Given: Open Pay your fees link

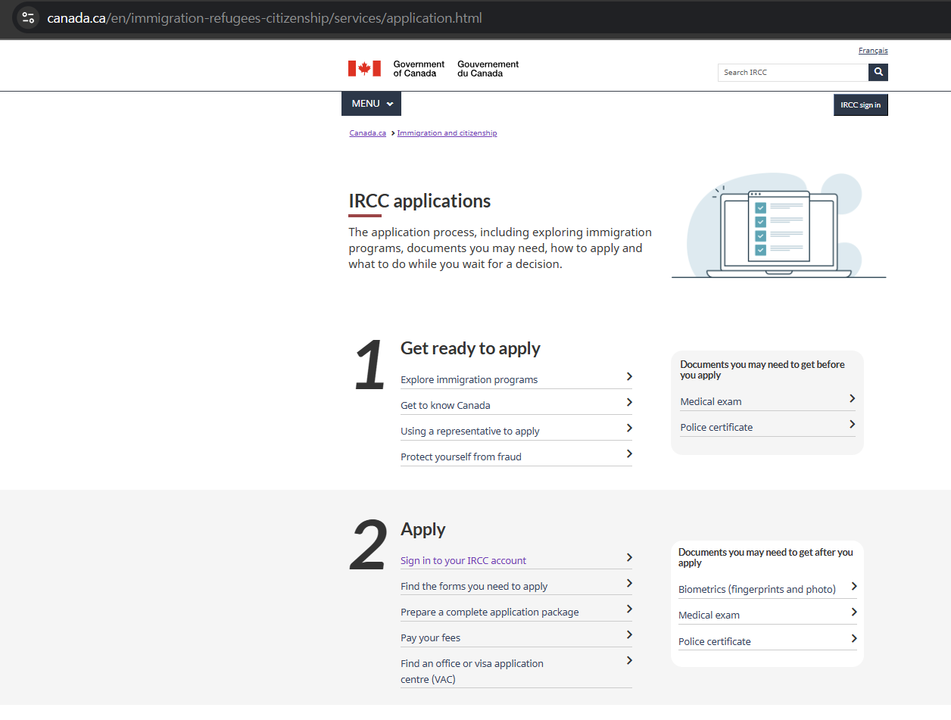Looking at the screenshot, I should point(430,637).
